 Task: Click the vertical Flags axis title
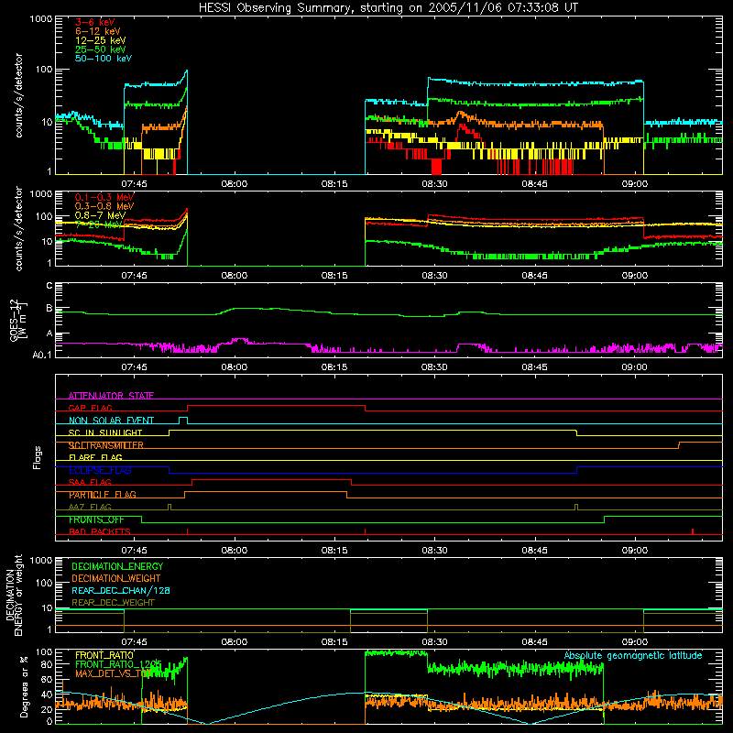click(x=38, y=457)
